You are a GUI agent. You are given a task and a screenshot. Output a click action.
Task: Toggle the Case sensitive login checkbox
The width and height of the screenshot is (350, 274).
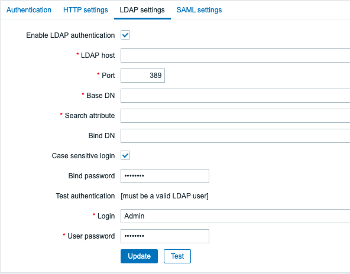point(125,155)
